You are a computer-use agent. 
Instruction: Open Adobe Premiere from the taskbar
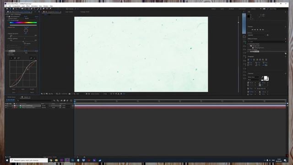pyautogui.click(x=62, y=160)
